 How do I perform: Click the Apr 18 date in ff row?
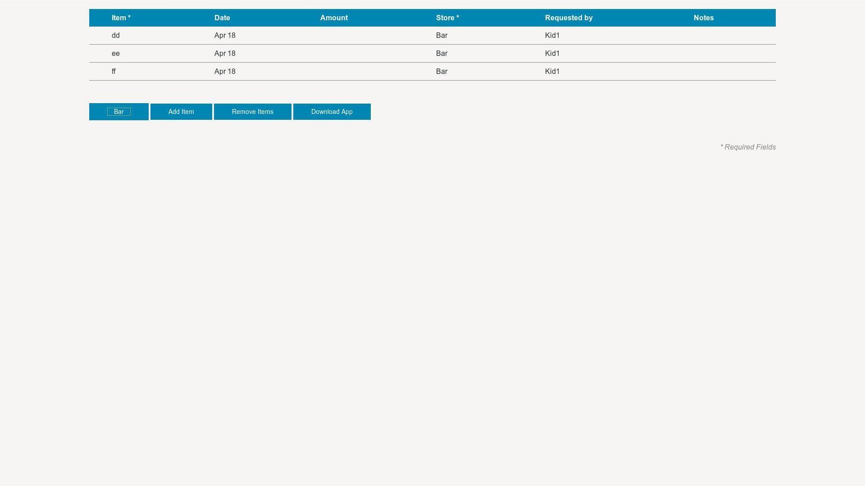click(225, 72)
